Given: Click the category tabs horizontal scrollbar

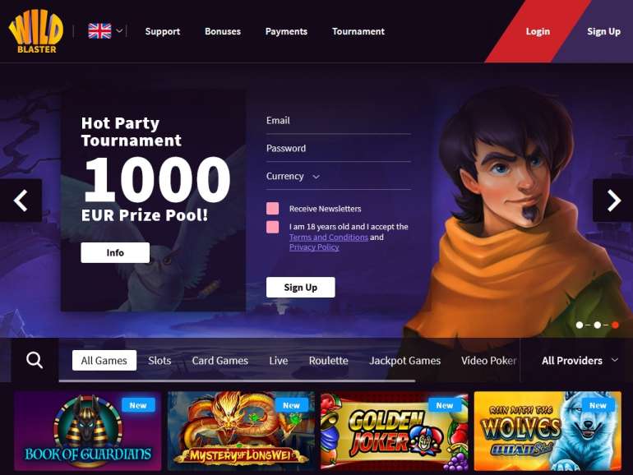Looking at the screenshot, I should click(237, 380).
